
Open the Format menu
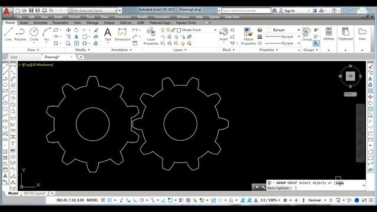[x=74, y=17]
